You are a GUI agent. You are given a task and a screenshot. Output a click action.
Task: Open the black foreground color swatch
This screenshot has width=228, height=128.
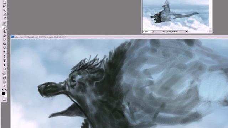tap(4, 93)
